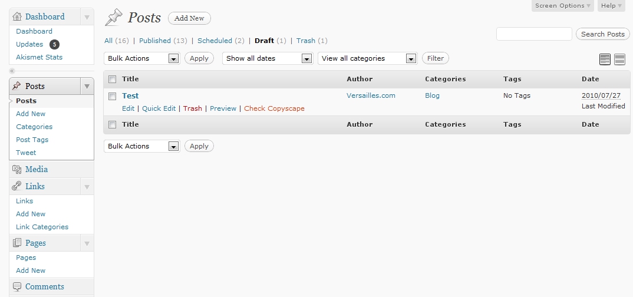This screenshot has height=297, width=633.
Task: Switch to excerpt view icon
Action: pos(619,60)
